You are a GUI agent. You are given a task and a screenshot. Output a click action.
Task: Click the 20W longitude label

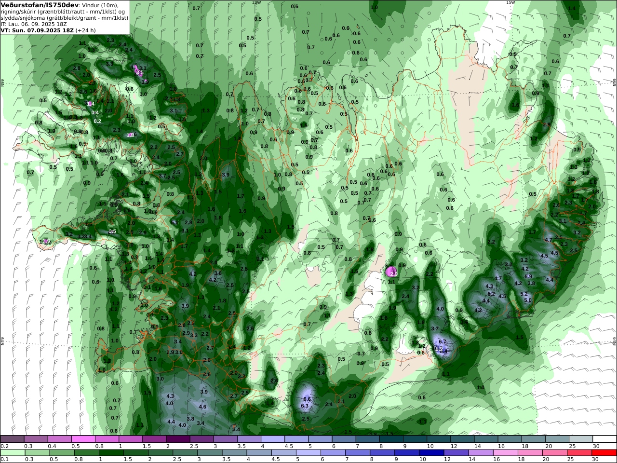pos(256,2)
